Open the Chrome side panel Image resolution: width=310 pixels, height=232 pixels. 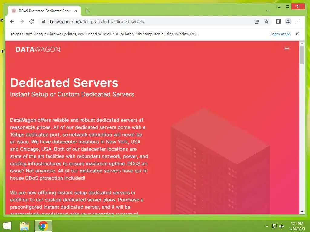pos(279,21)
